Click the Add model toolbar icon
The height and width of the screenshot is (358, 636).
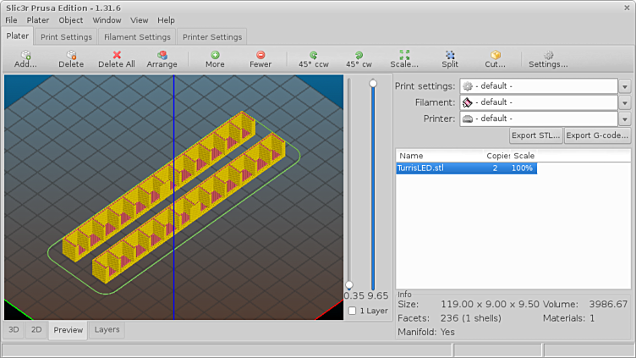click(x=25, y=56)
